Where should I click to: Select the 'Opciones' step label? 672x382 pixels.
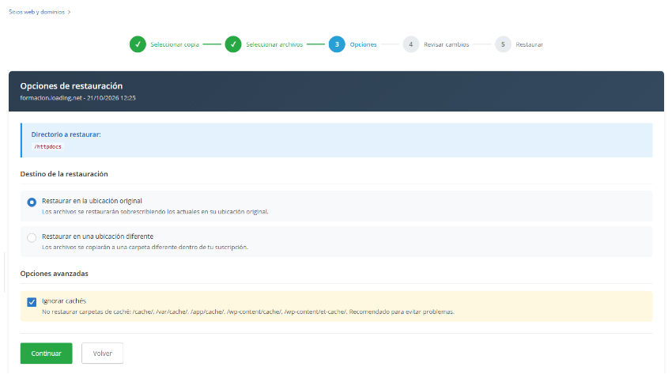click(363, 44)
